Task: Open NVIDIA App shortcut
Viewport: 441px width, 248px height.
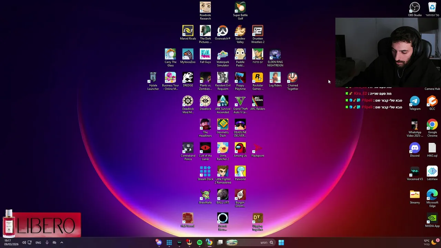Action: [x=432, y=220]
